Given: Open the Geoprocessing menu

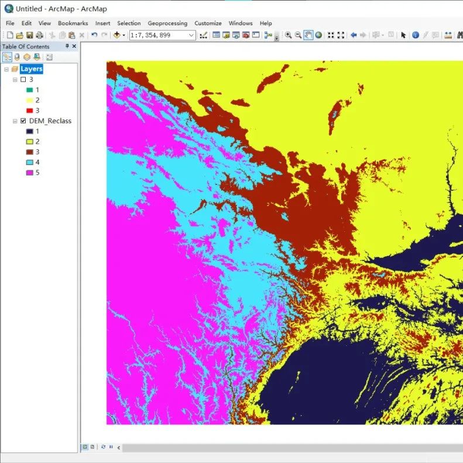Looking at the screenshot, I should coord(167,23).
